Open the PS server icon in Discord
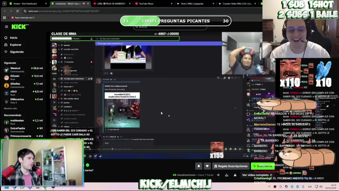The image size is (339, 191). [x=54, y=79]
